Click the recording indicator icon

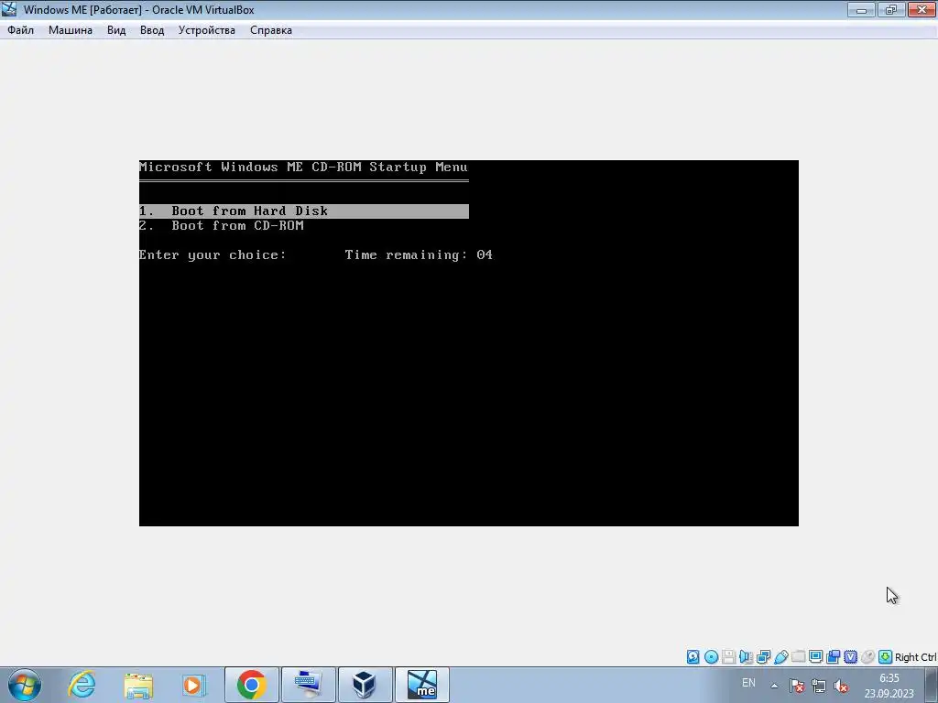pos(833,657)
